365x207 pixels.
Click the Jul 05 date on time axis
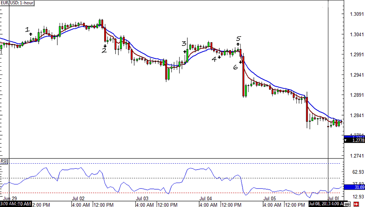click(270, 199)
